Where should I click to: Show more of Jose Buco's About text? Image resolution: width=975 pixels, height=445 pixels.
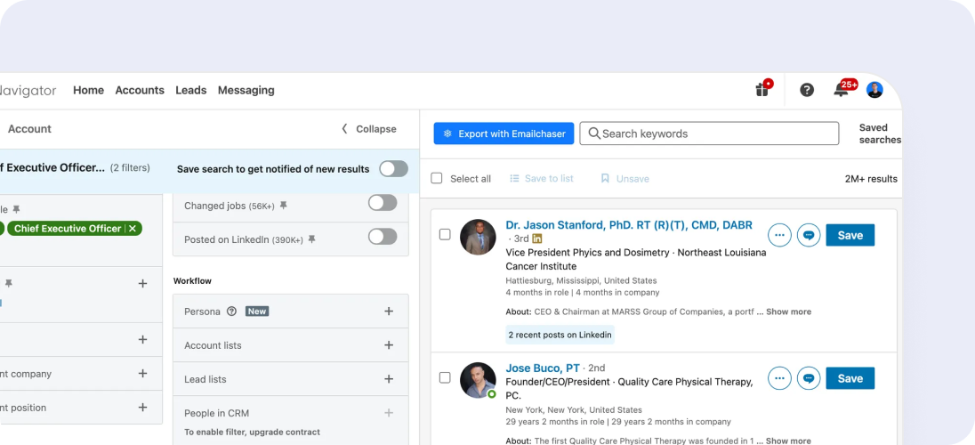pos(788,441)
